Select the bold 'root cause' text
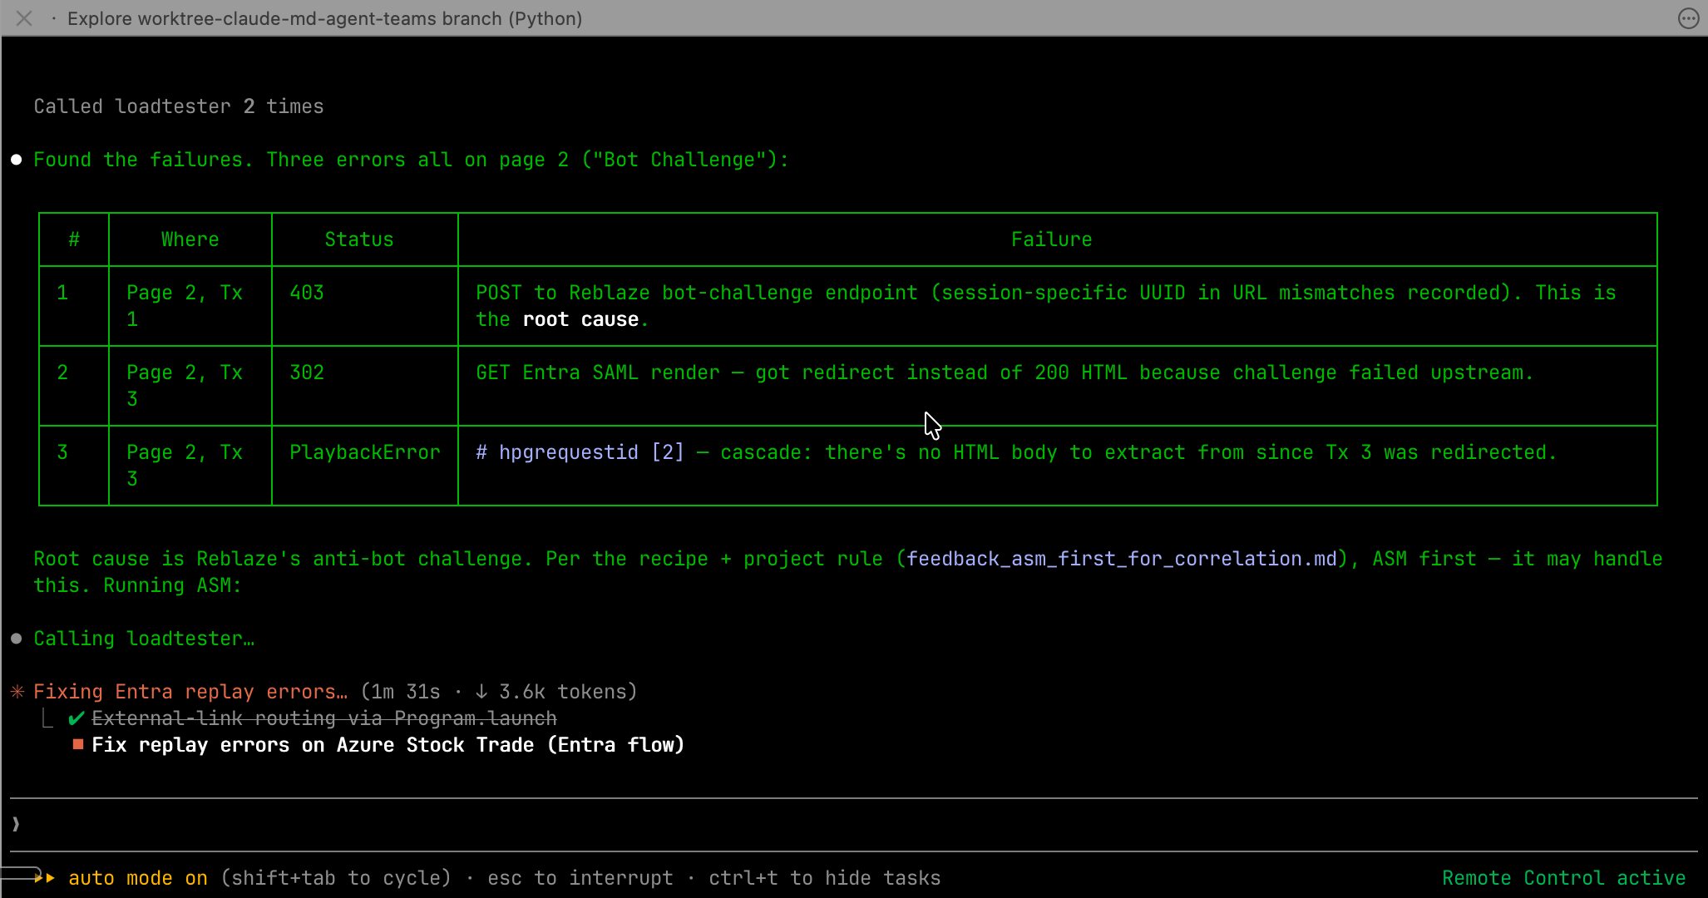This screenshot has width=1708, height=898. 580,319
